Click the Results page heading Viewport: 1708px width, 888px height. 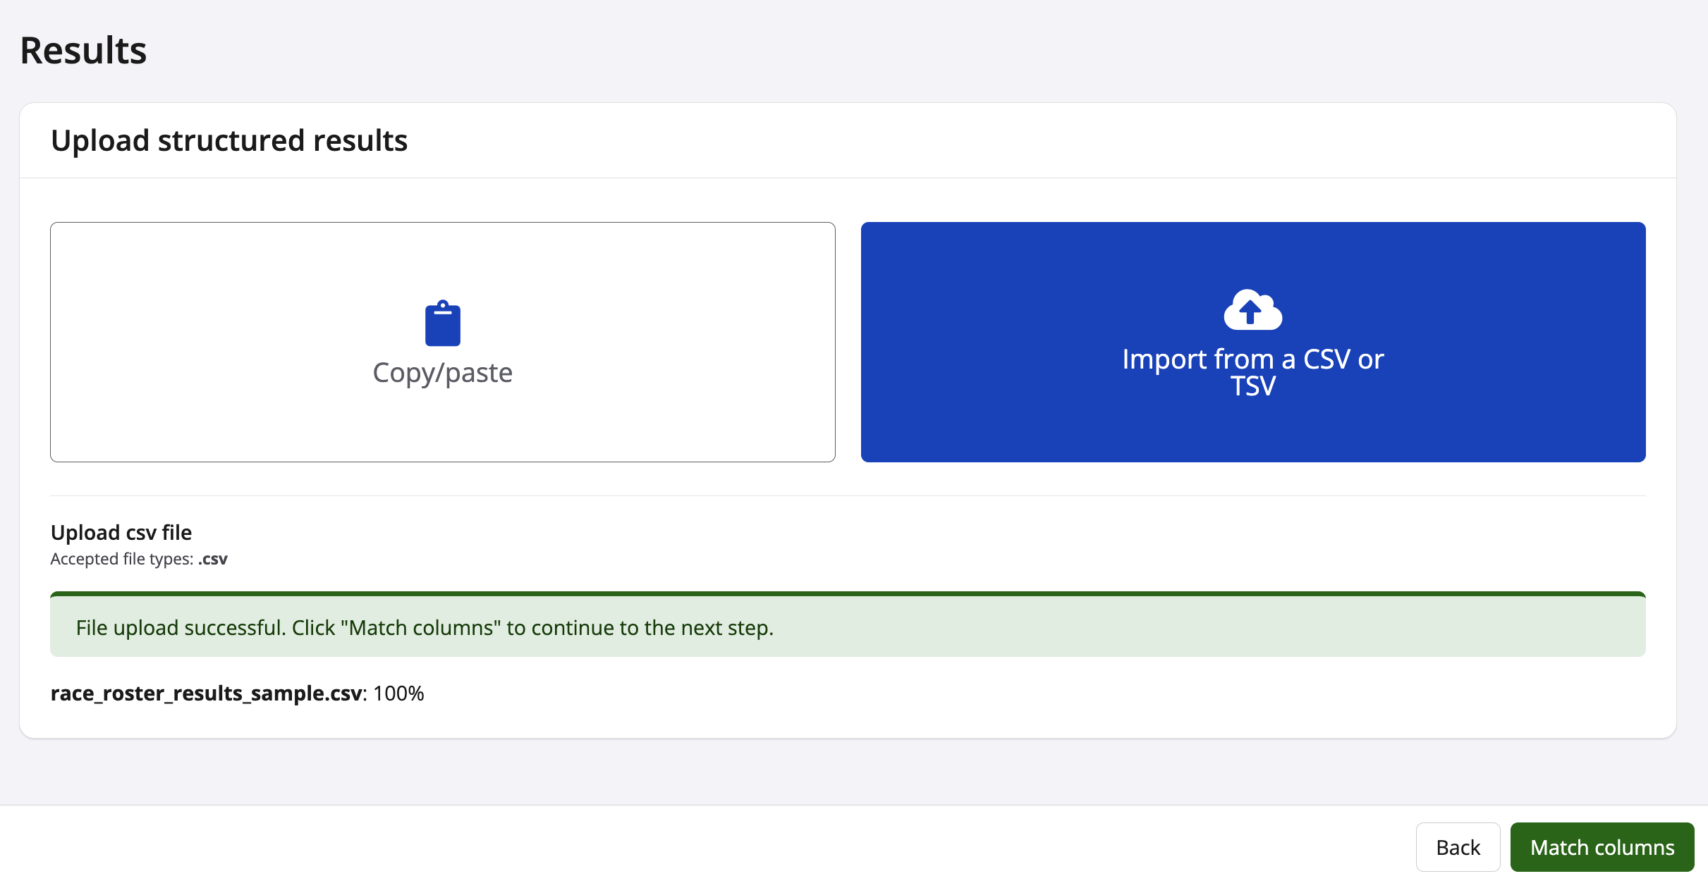pyautogui.click(x=83, y=51)
